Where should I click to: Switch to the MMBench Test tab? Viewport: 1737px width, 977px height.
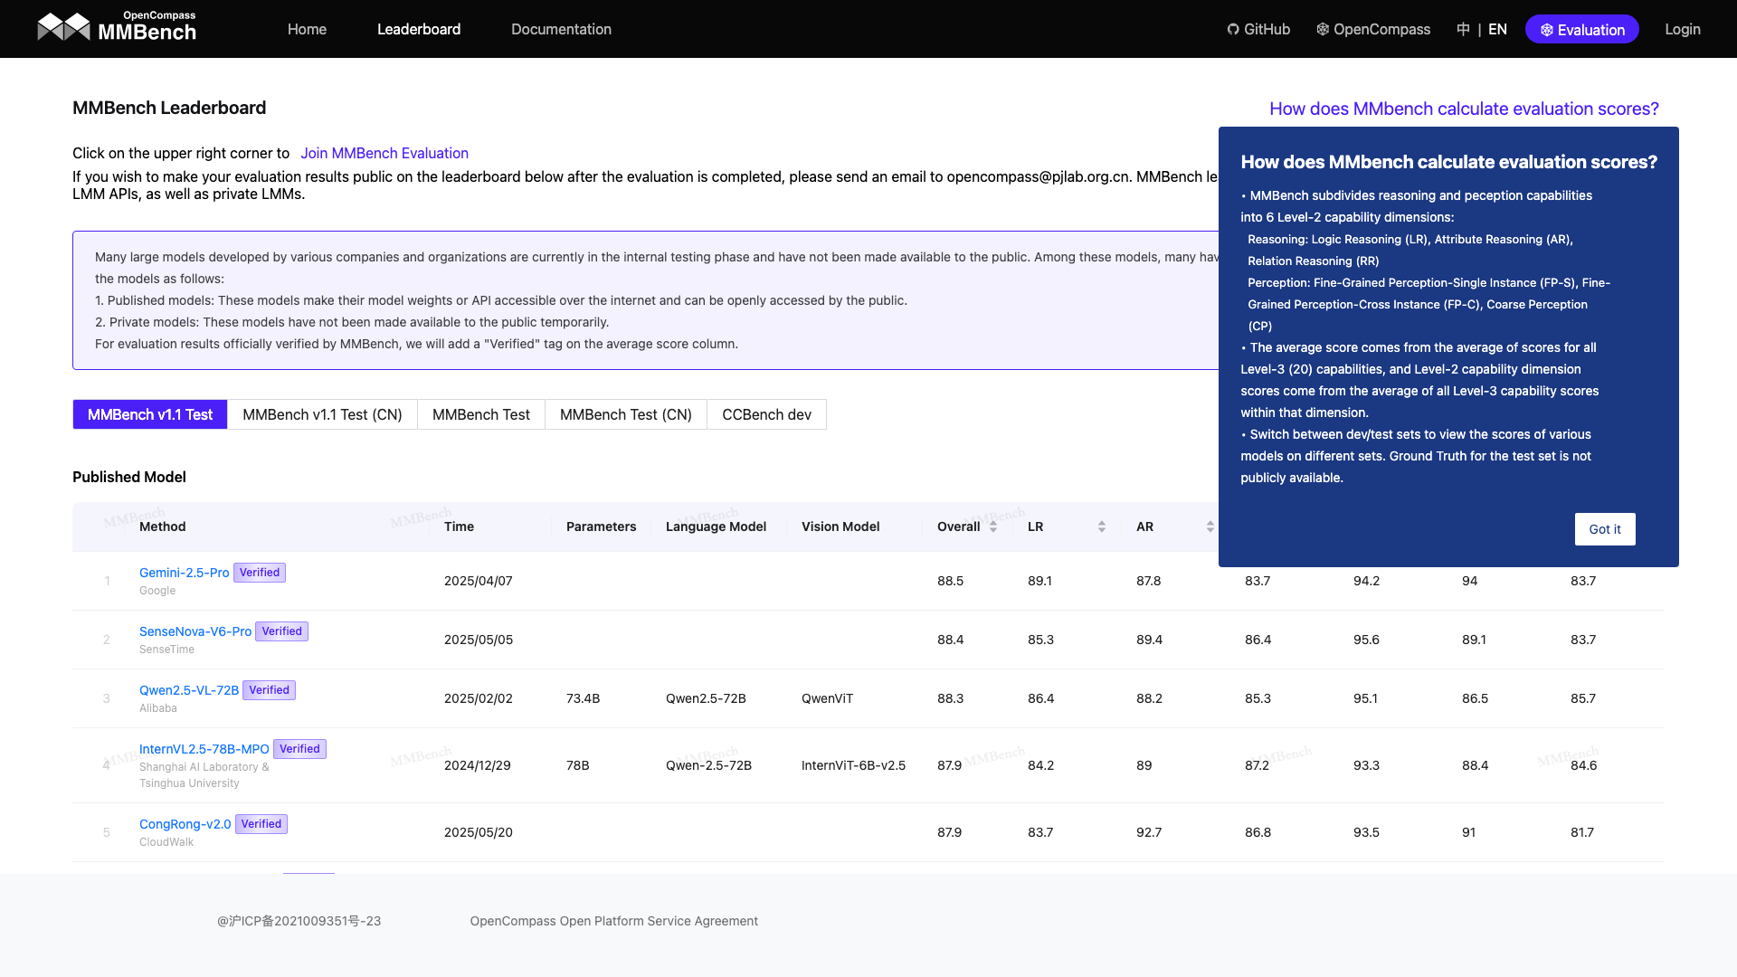point(481,414)
